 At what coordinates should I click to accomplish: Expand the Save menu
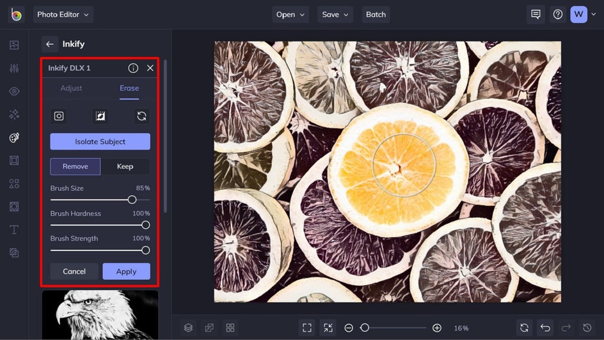[x=335, y=15]
